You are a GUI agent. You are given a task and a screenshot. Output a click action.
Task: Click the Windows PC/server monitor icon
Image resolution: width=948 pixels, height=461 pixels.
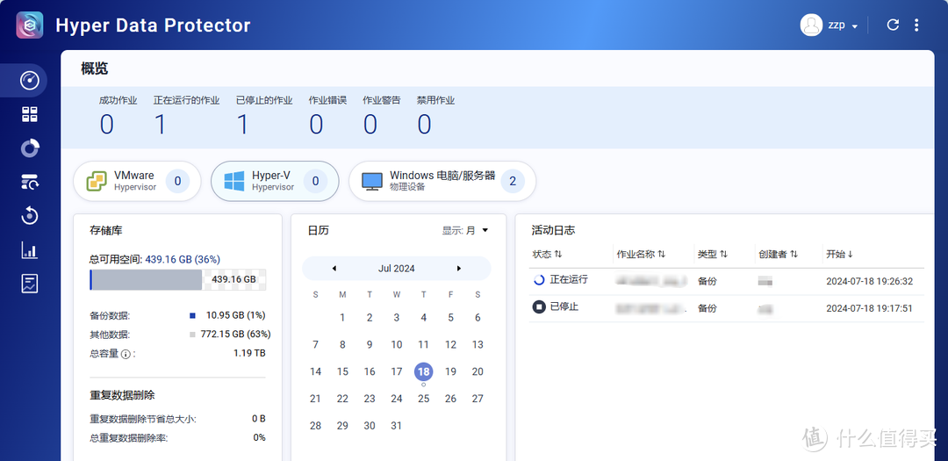372,182
